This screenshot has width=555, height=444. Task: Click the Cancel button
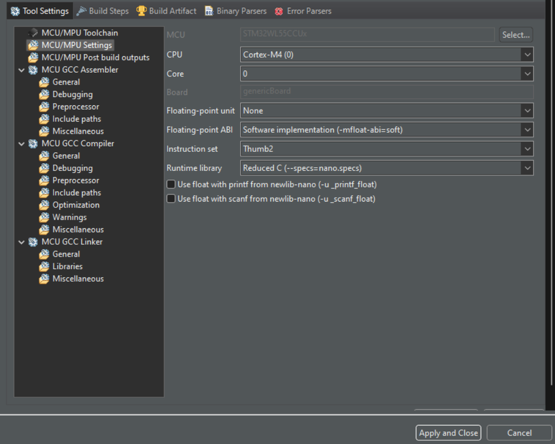[519, 433]
